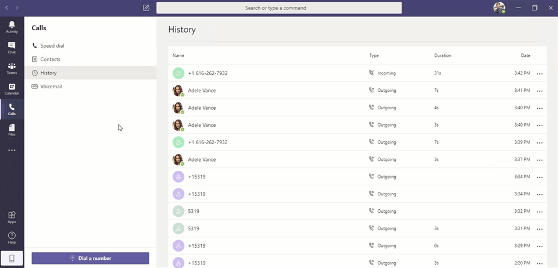Click the Incoming call type label

point(387,73)
